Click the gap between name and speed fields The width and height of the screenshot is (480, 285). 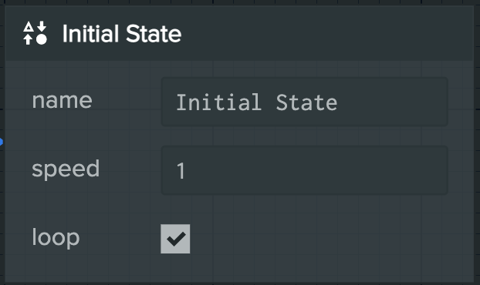coord(305,136)
